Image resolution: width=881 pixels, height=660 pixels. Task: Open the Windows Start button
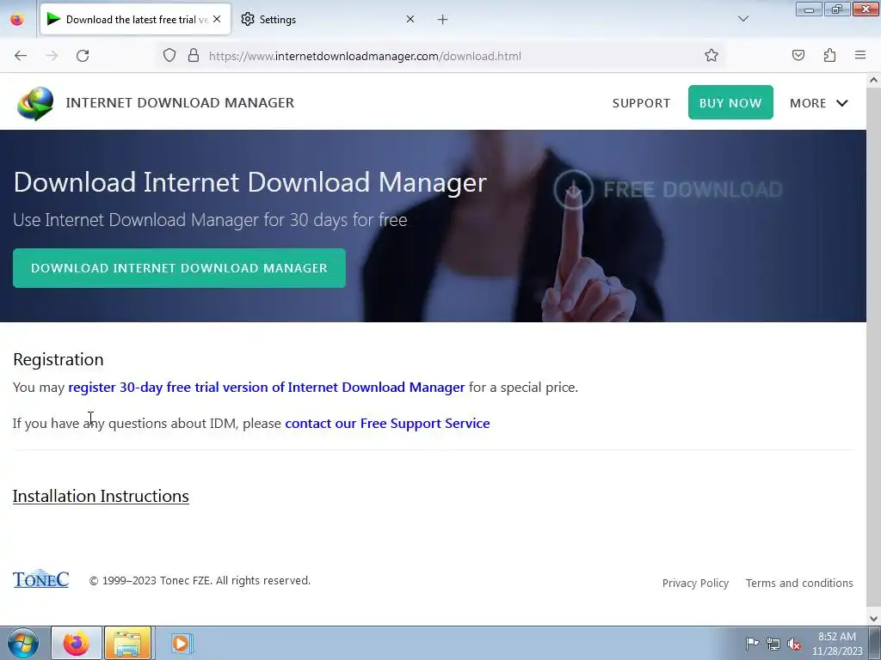23,643
